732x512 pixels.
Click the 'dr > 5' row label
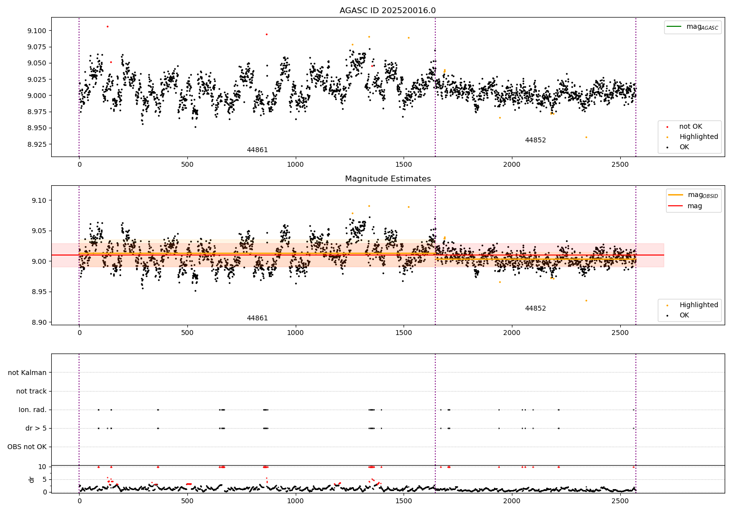pos(36,428)
